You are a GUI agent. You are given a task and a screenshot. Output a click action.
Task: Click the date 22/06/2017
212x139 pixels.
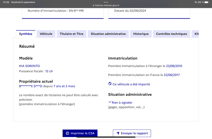coord(172,75)
